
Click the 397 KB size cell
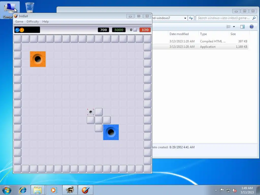243,41
